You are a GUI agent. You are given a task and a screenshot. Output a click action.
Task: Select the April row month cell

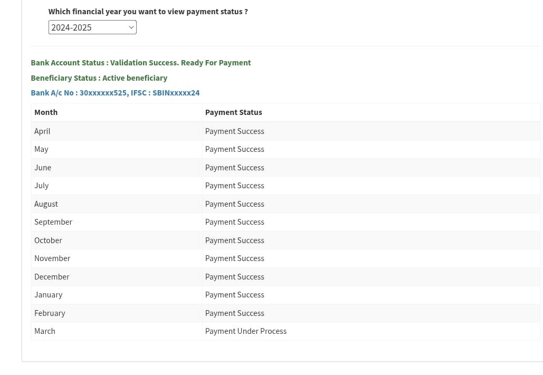coord(42,131)
